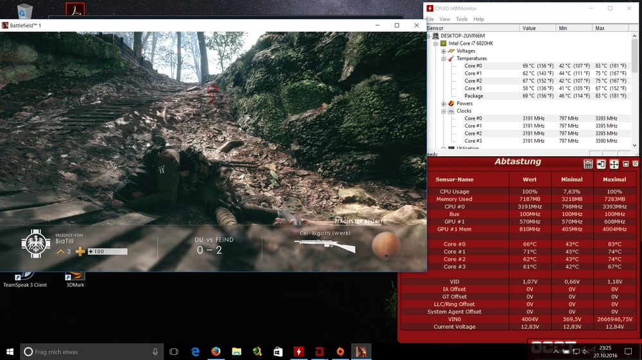Click the Max column header in HWMonitor

coord(600,28)
